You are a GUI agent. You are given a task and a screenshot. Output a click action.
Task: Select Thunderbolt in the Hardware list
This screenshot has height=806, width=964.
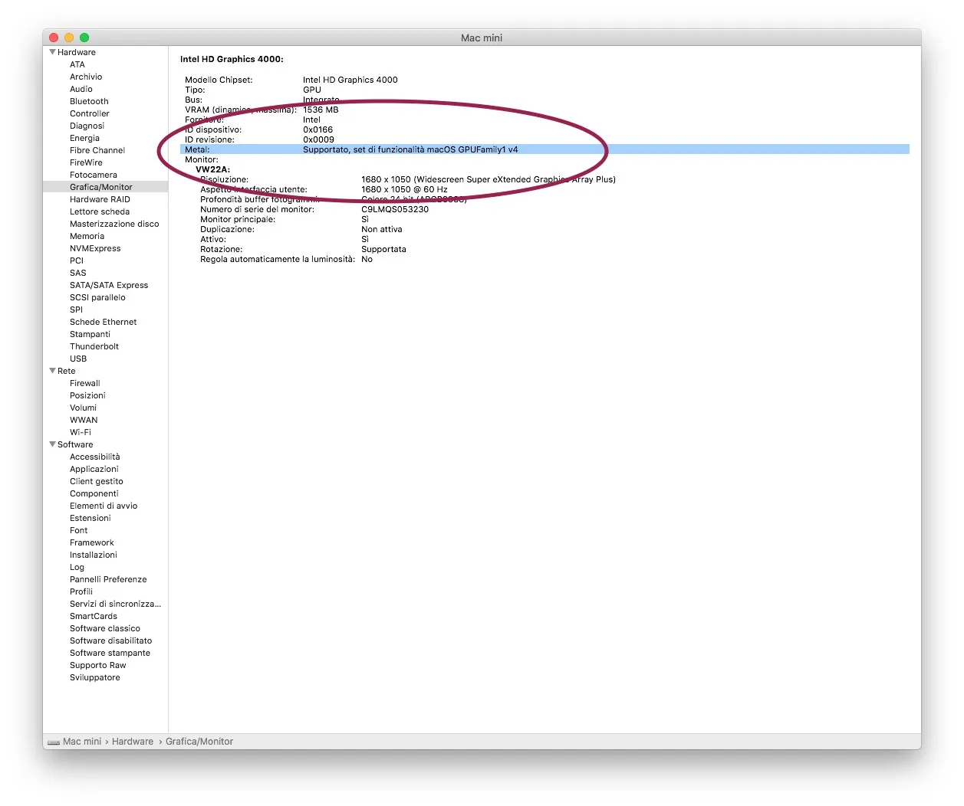click(94, 346)
